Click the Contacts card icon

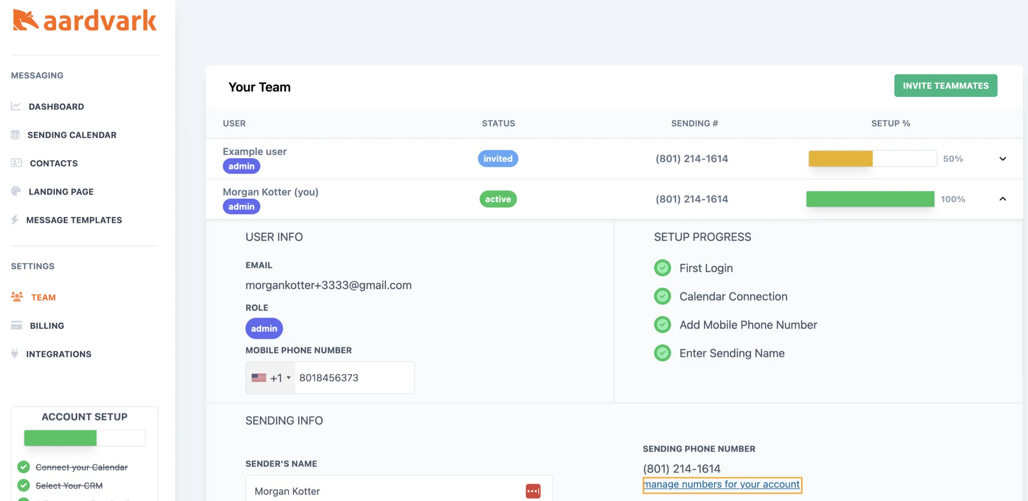16,163
